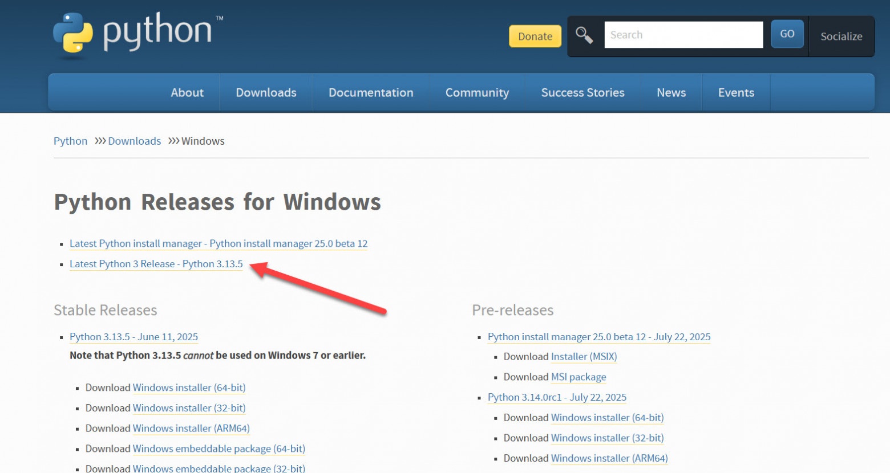Click the yellow Donate button
Viewport: 890px width, 473px height.
click(x=535, y=36)
